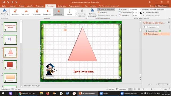This screenshot has width=171, height=96.
Task: Apply the Вращение animation effect
Action: 37,12
